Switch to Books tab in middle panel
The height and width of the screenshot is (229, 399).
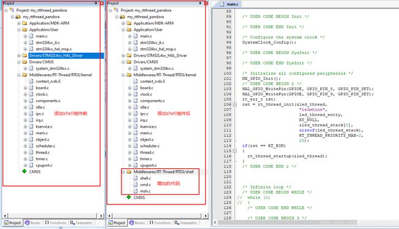click(x=137, y=223)
